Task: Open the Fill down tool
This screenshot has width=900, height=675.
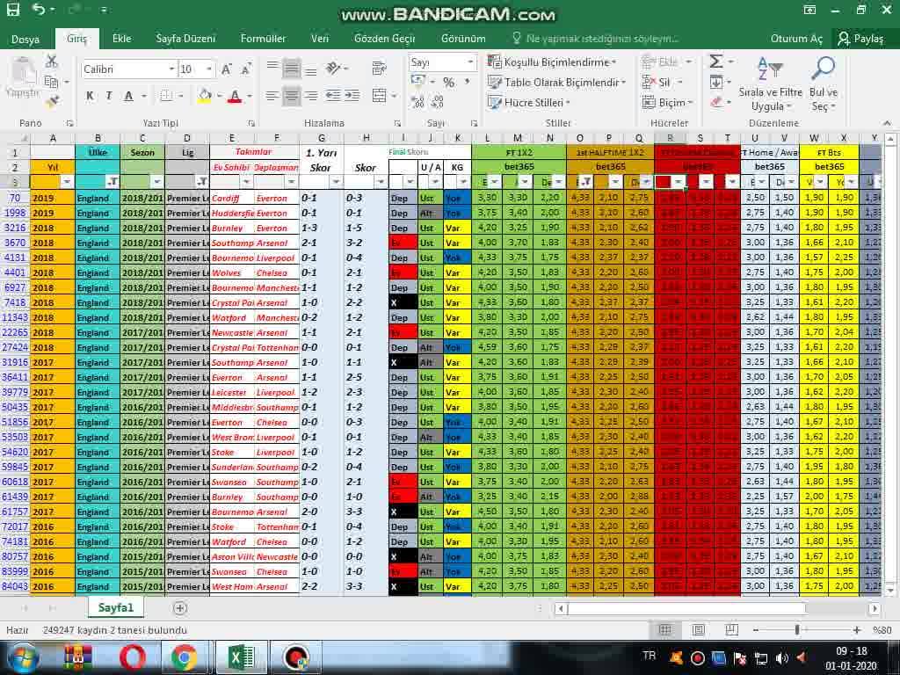Action: coord(716,82)
